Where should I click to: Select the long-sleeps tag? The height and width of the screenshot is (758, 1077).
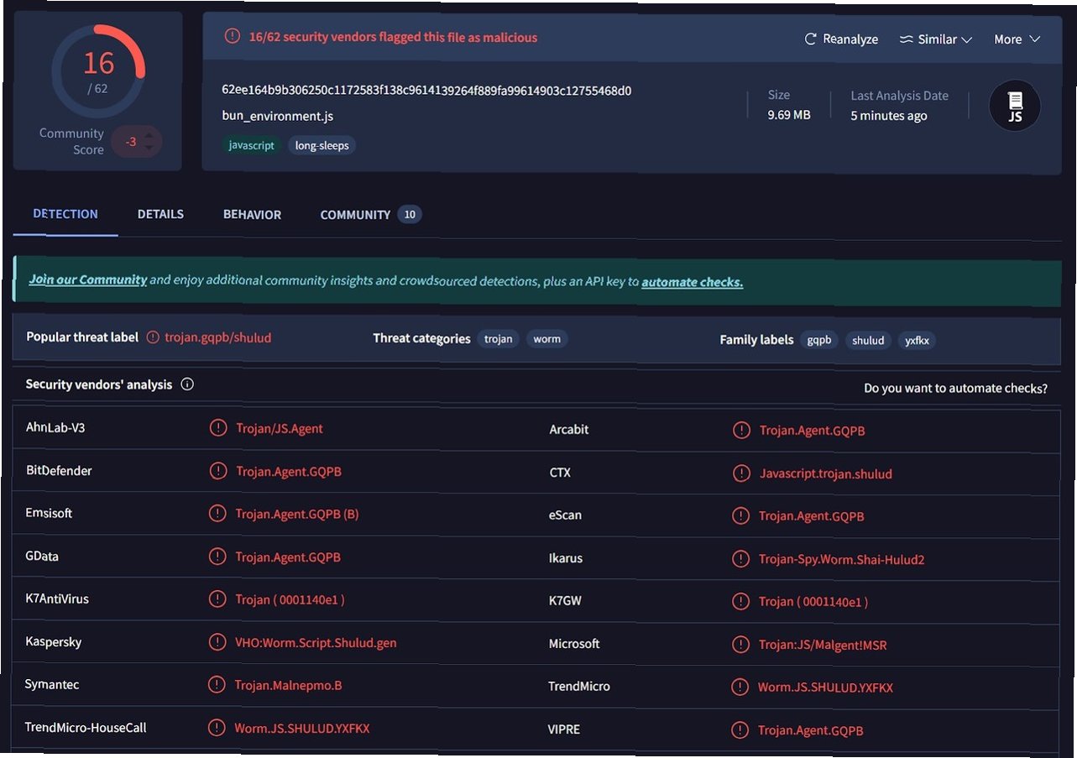point(322,145)
